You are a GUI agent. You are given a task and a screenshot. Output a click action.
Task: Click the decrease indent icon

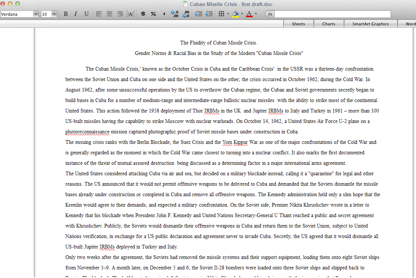198,14
